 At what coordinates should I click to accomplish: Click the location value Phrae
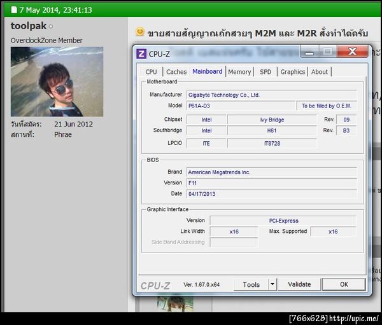63,135
